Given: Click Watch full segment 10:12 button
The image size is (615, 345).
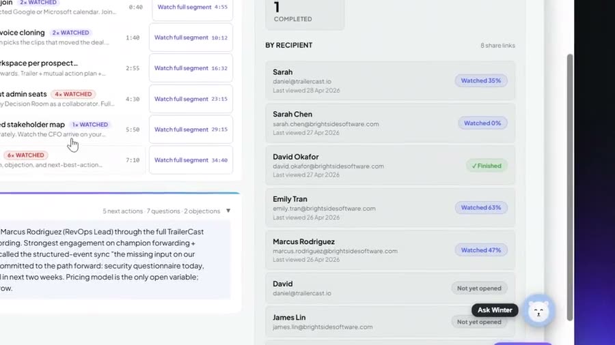Looking at the screenshot, I should click(x=191, y=37).
